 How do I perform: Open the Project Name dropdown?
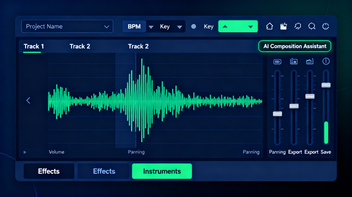tap(67, 26)
